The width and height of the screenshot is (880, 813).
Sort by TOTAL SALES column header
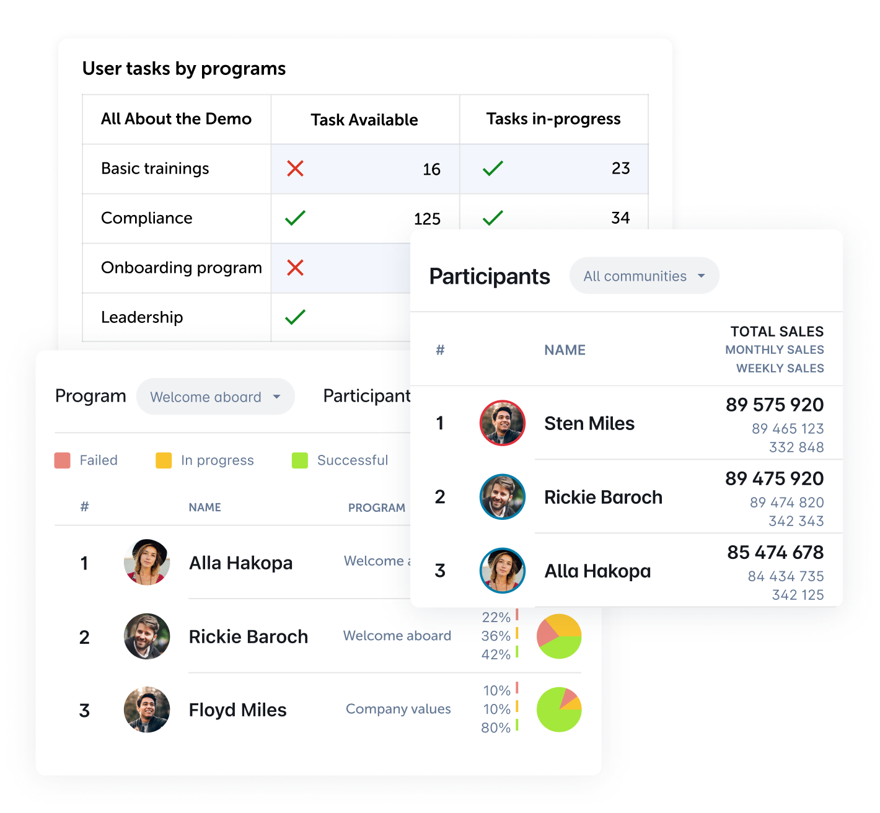pos(777,332)
